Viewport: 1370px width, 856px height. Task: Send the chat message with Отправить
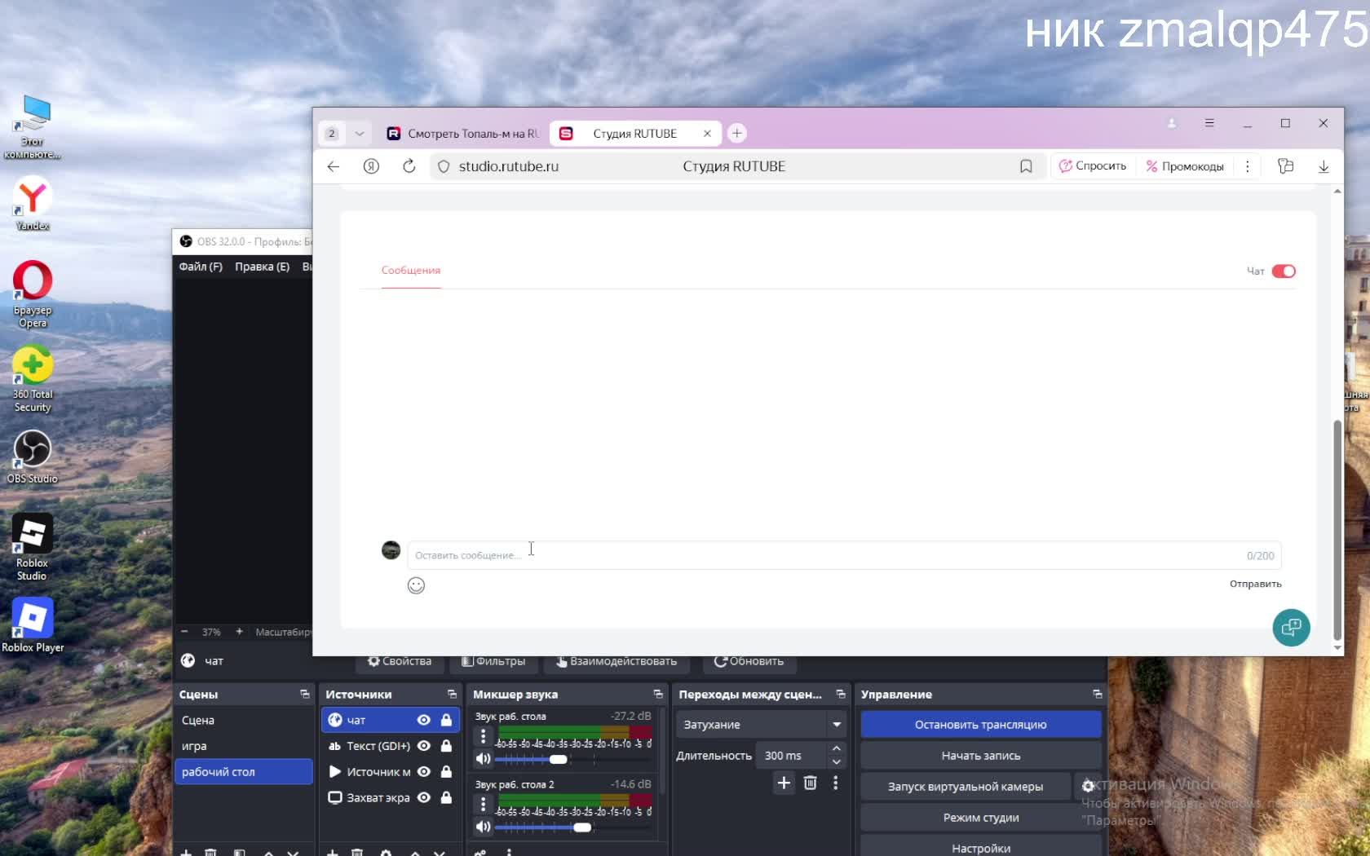(1255, 584)
